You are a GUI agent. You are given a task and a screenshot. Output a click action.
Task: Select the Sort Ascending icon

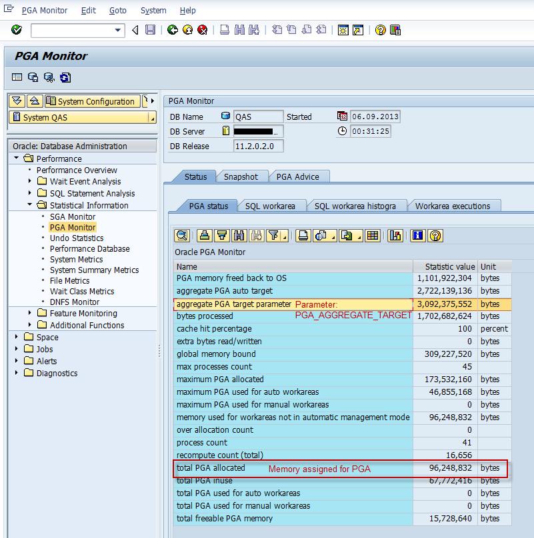pyautogui.click(x=205, y=236)
